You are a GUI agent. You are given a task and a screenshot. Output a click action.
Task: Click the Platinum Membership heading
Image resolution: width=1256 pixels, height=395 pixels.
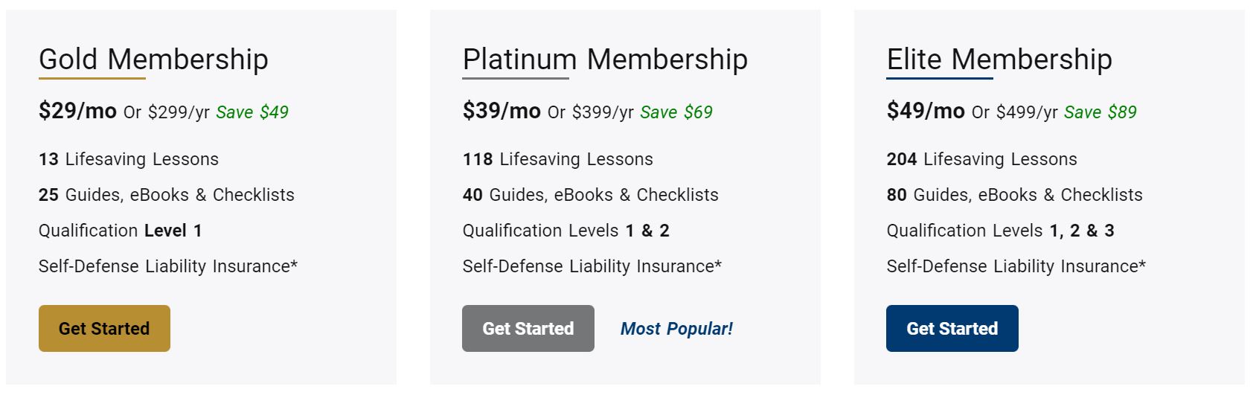click(605, 60)
